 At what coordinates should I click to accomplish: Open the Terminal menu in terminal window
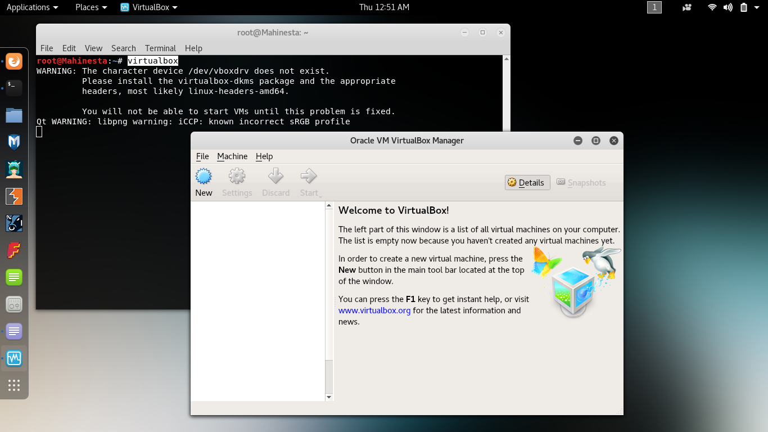tap(160, 48)
